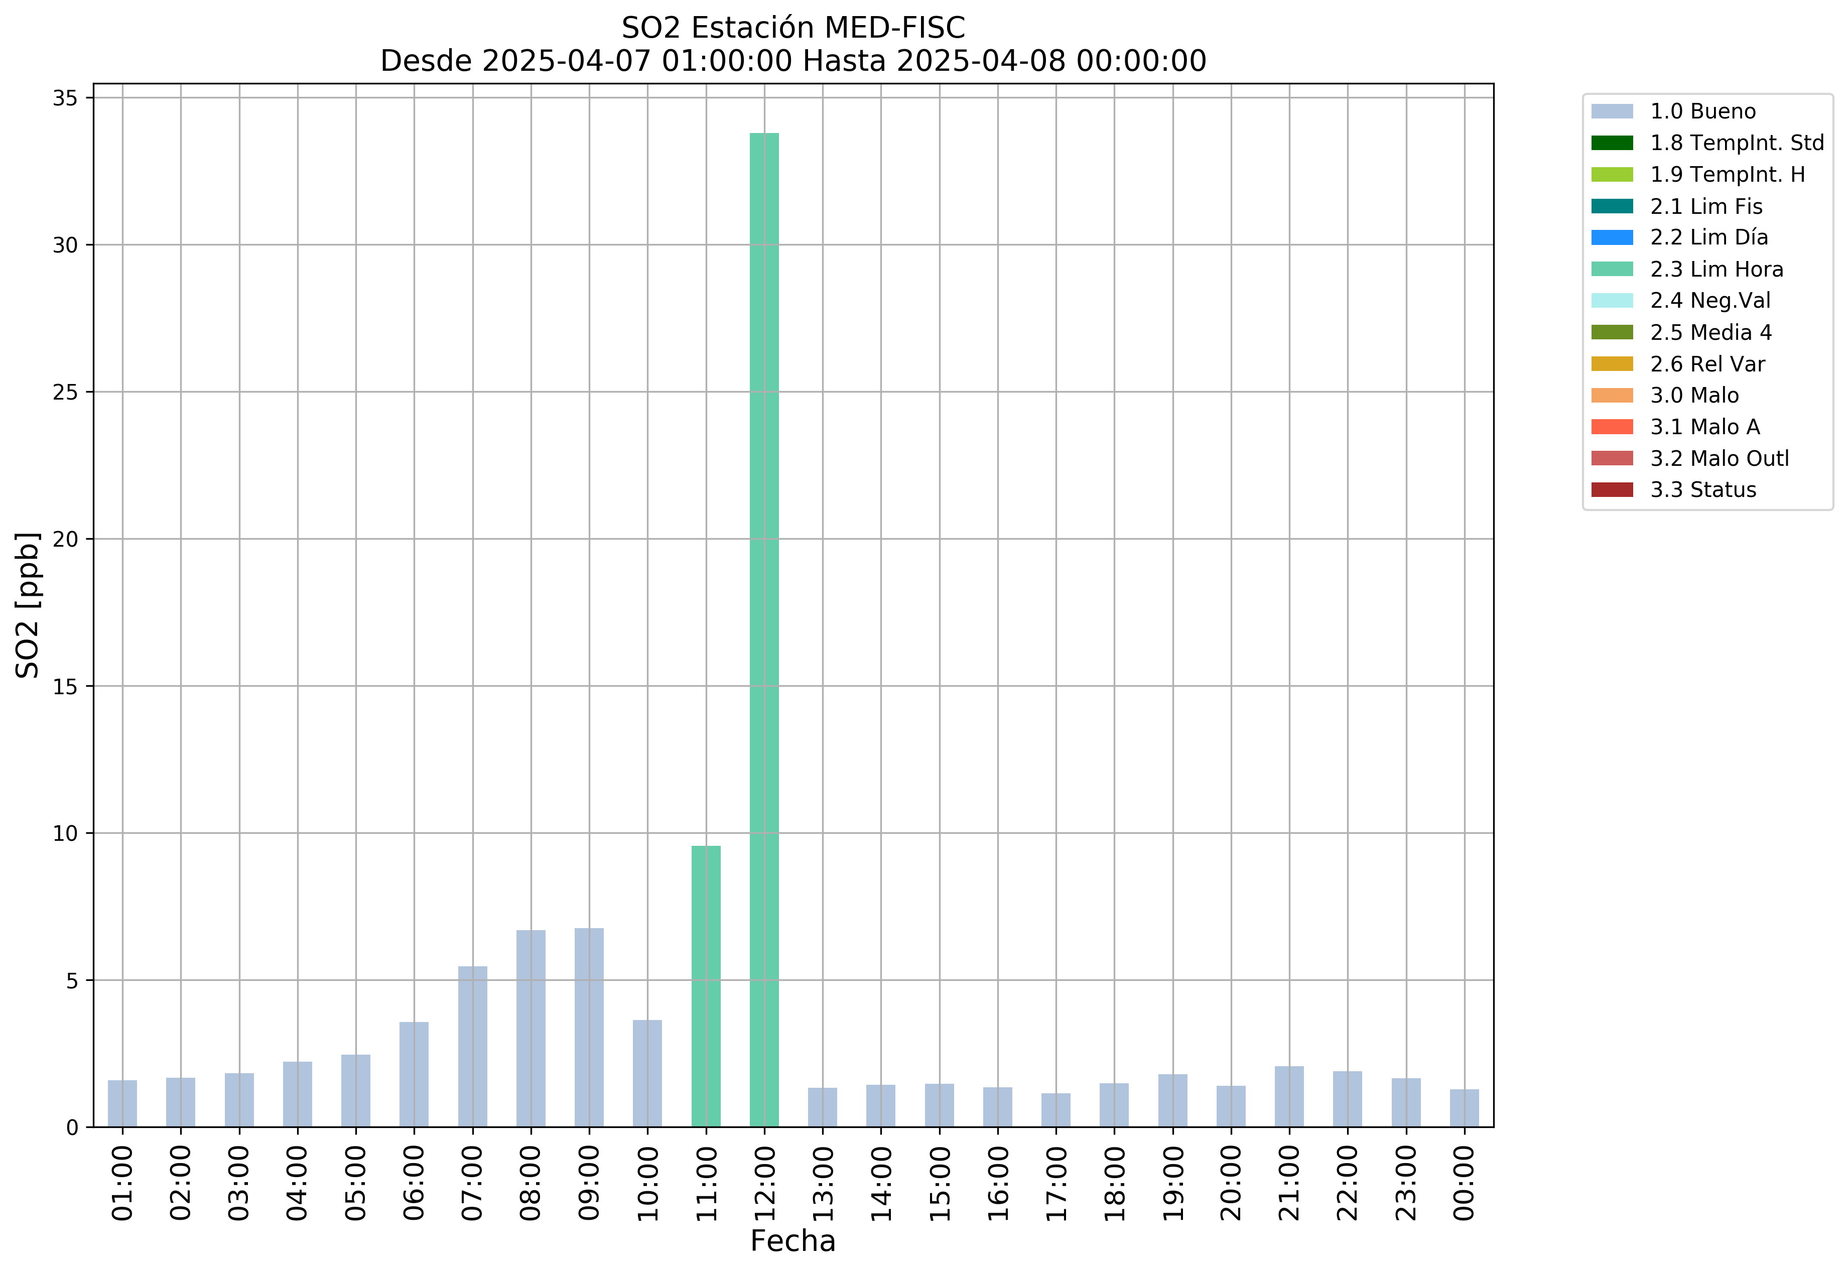
Task: Click the '06:00' x-axis tick label
Action: click(414, 1184)
